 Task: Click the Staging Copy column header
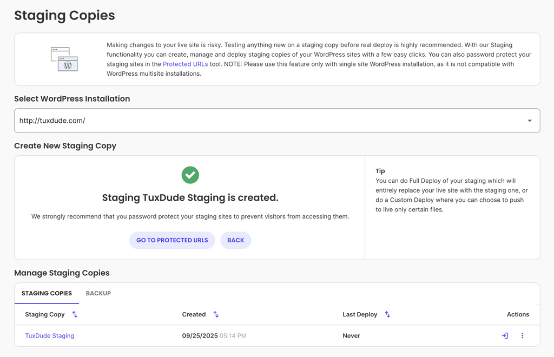click(x=45, y=314)
